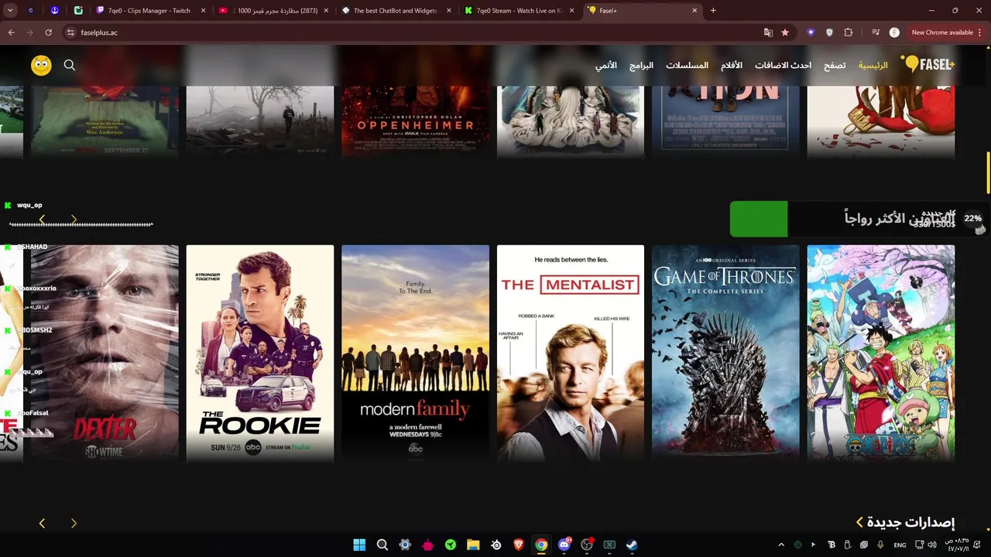Open Chrome extensions puzzle icon
Screen dimensions: 991x557
(x=848, y=32)
